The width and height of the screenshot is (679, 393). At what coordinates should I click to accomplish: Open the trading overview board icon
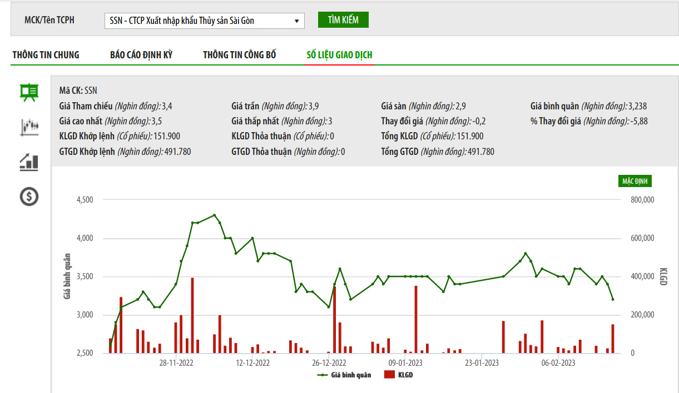(29, 93)
